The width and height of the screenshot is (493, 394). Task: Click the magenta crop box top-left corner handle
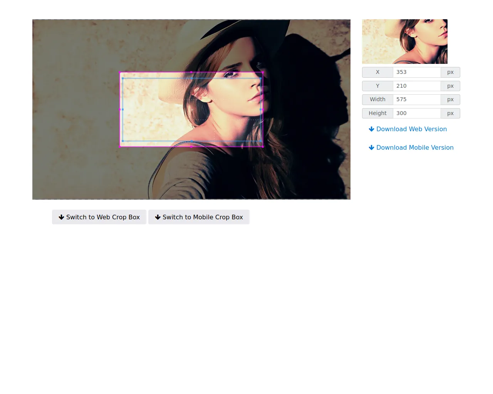120,72
